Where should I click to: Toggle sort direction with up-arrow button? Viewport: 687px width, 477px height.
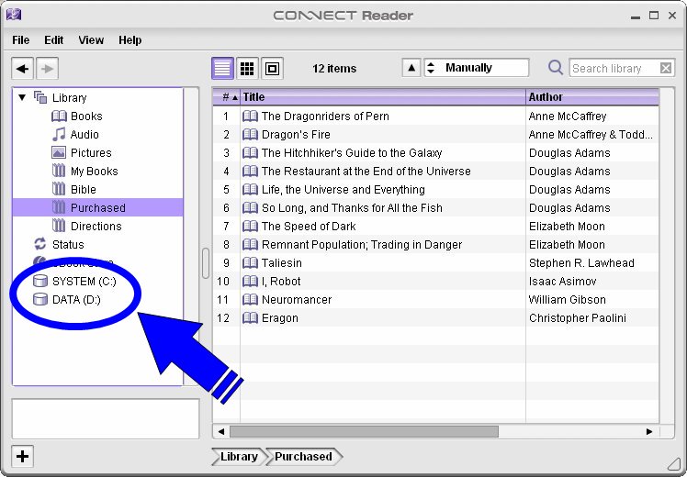tap(411, 68)
